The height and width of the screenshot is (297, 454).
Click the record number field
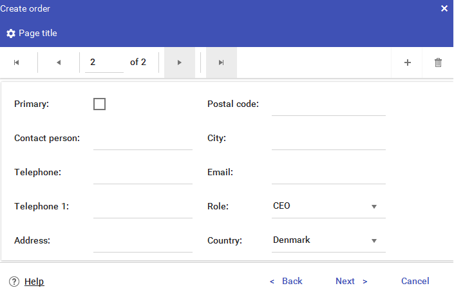click(104, 62)
